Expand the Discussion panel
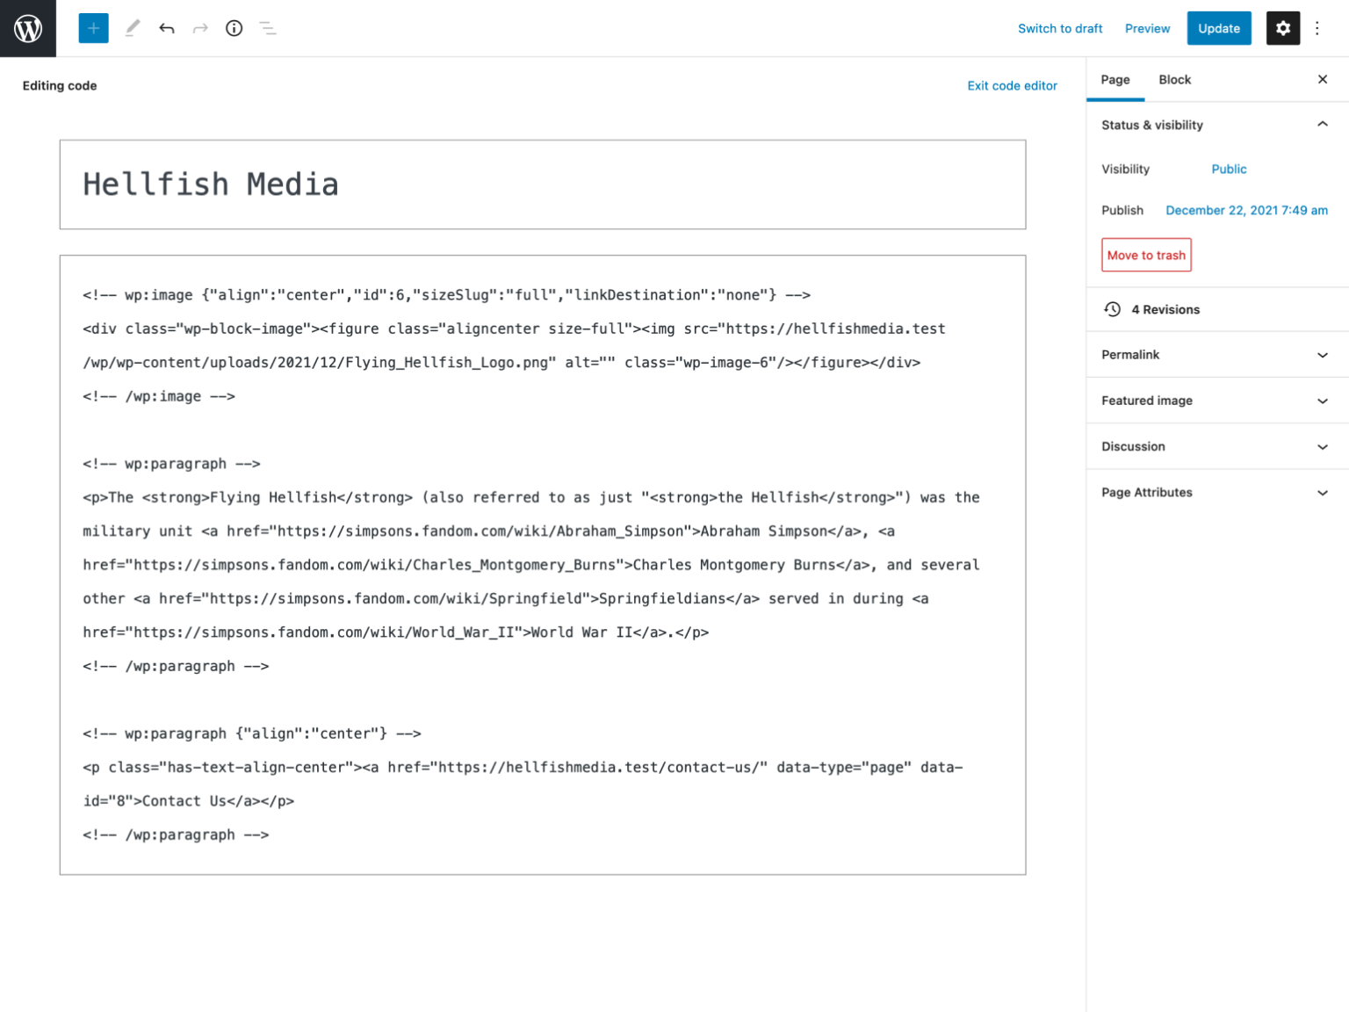 (x=1322, y=446)
